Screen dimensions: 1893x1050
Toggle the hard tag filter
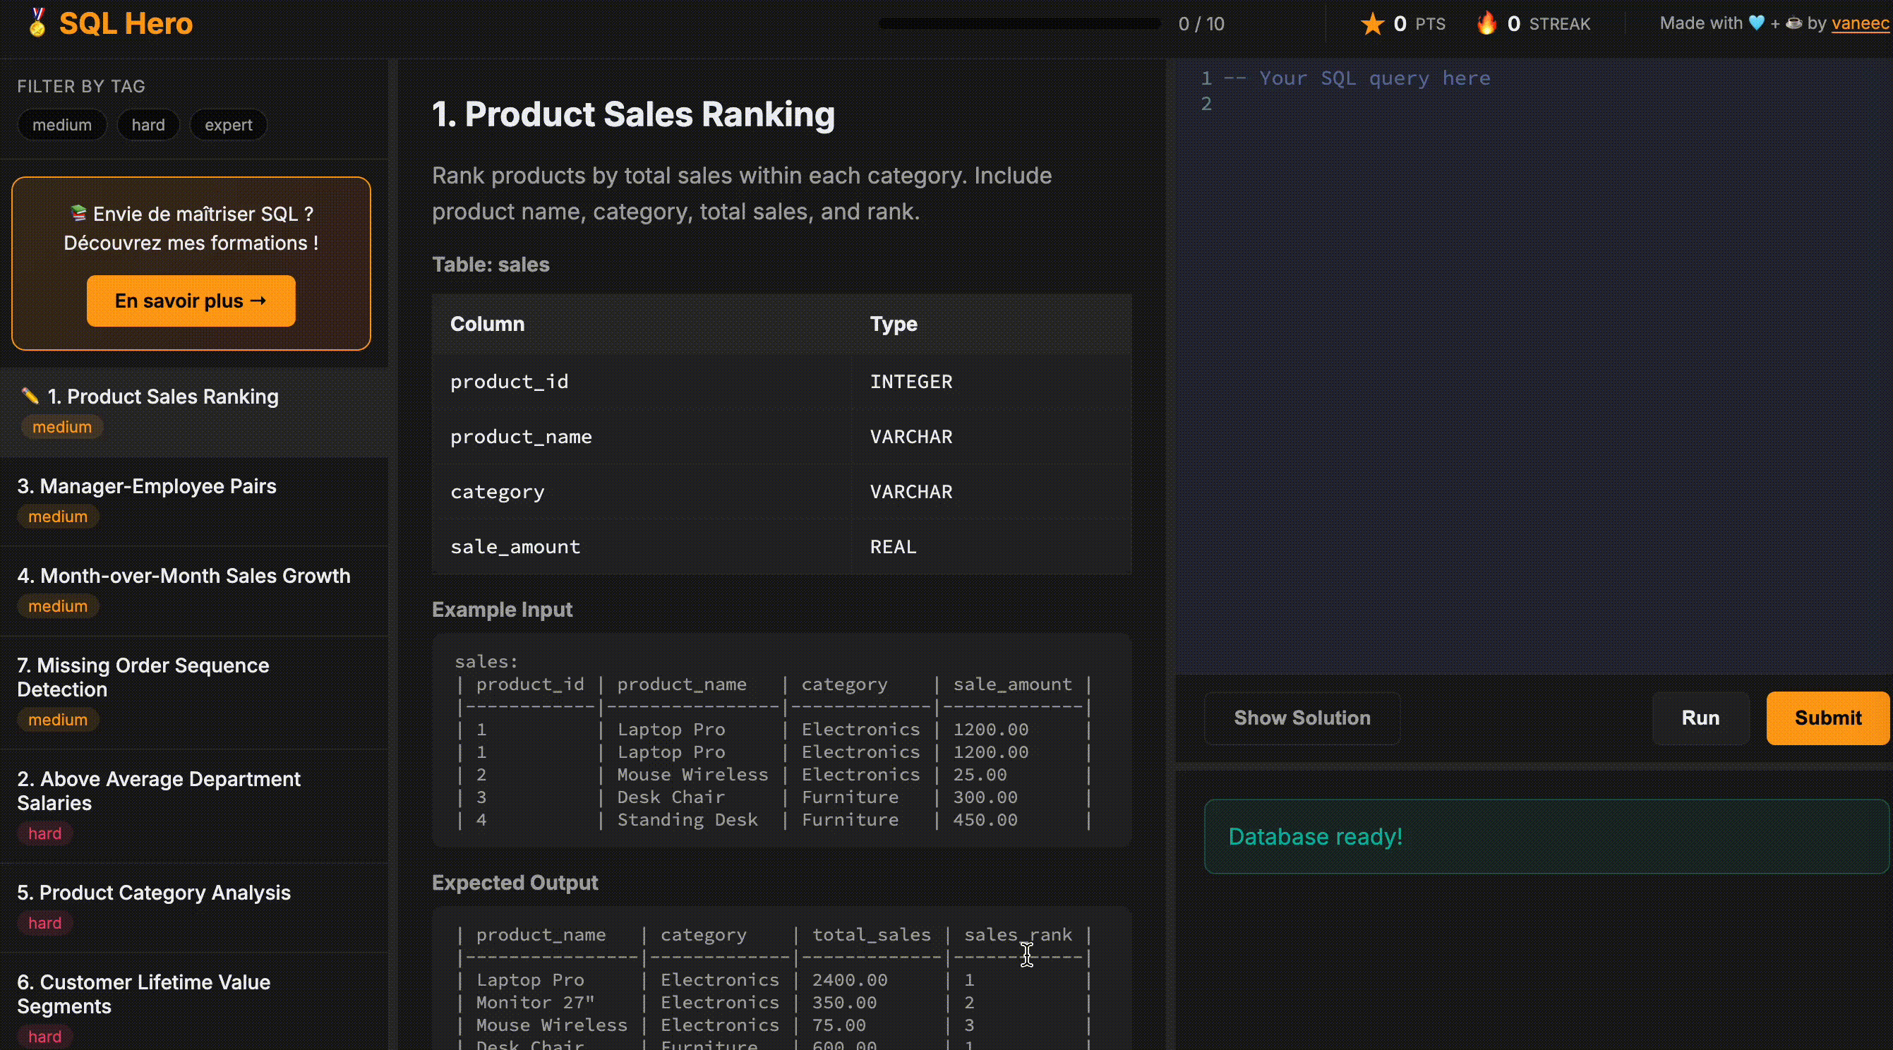(x=148, y=125)
